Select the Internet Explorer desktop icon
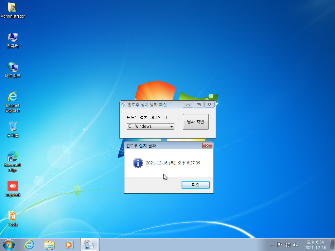Screen dimensions: 335x251 click(x=13, y=102)
